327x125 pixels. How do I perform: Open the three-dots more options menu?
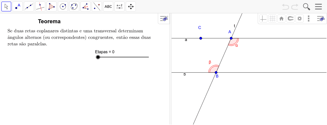click(309, 18)
